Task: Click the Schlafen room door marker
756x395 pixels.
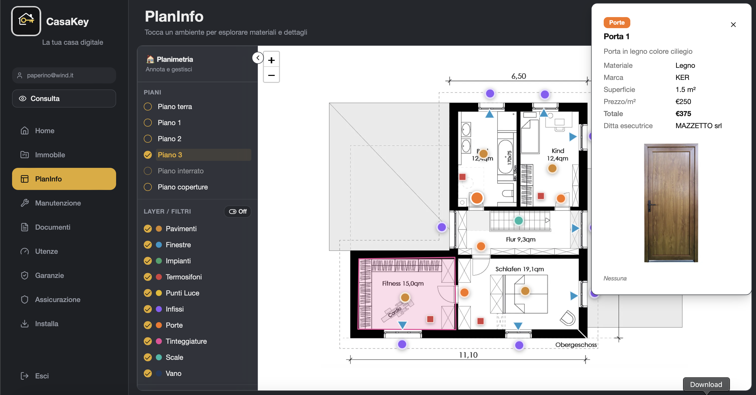Action: (464, 292)
